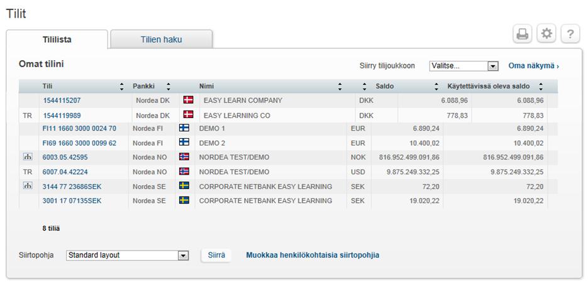588x285 pixels.
Task: Open account 6007.04.42224
Action: [65, 172]
